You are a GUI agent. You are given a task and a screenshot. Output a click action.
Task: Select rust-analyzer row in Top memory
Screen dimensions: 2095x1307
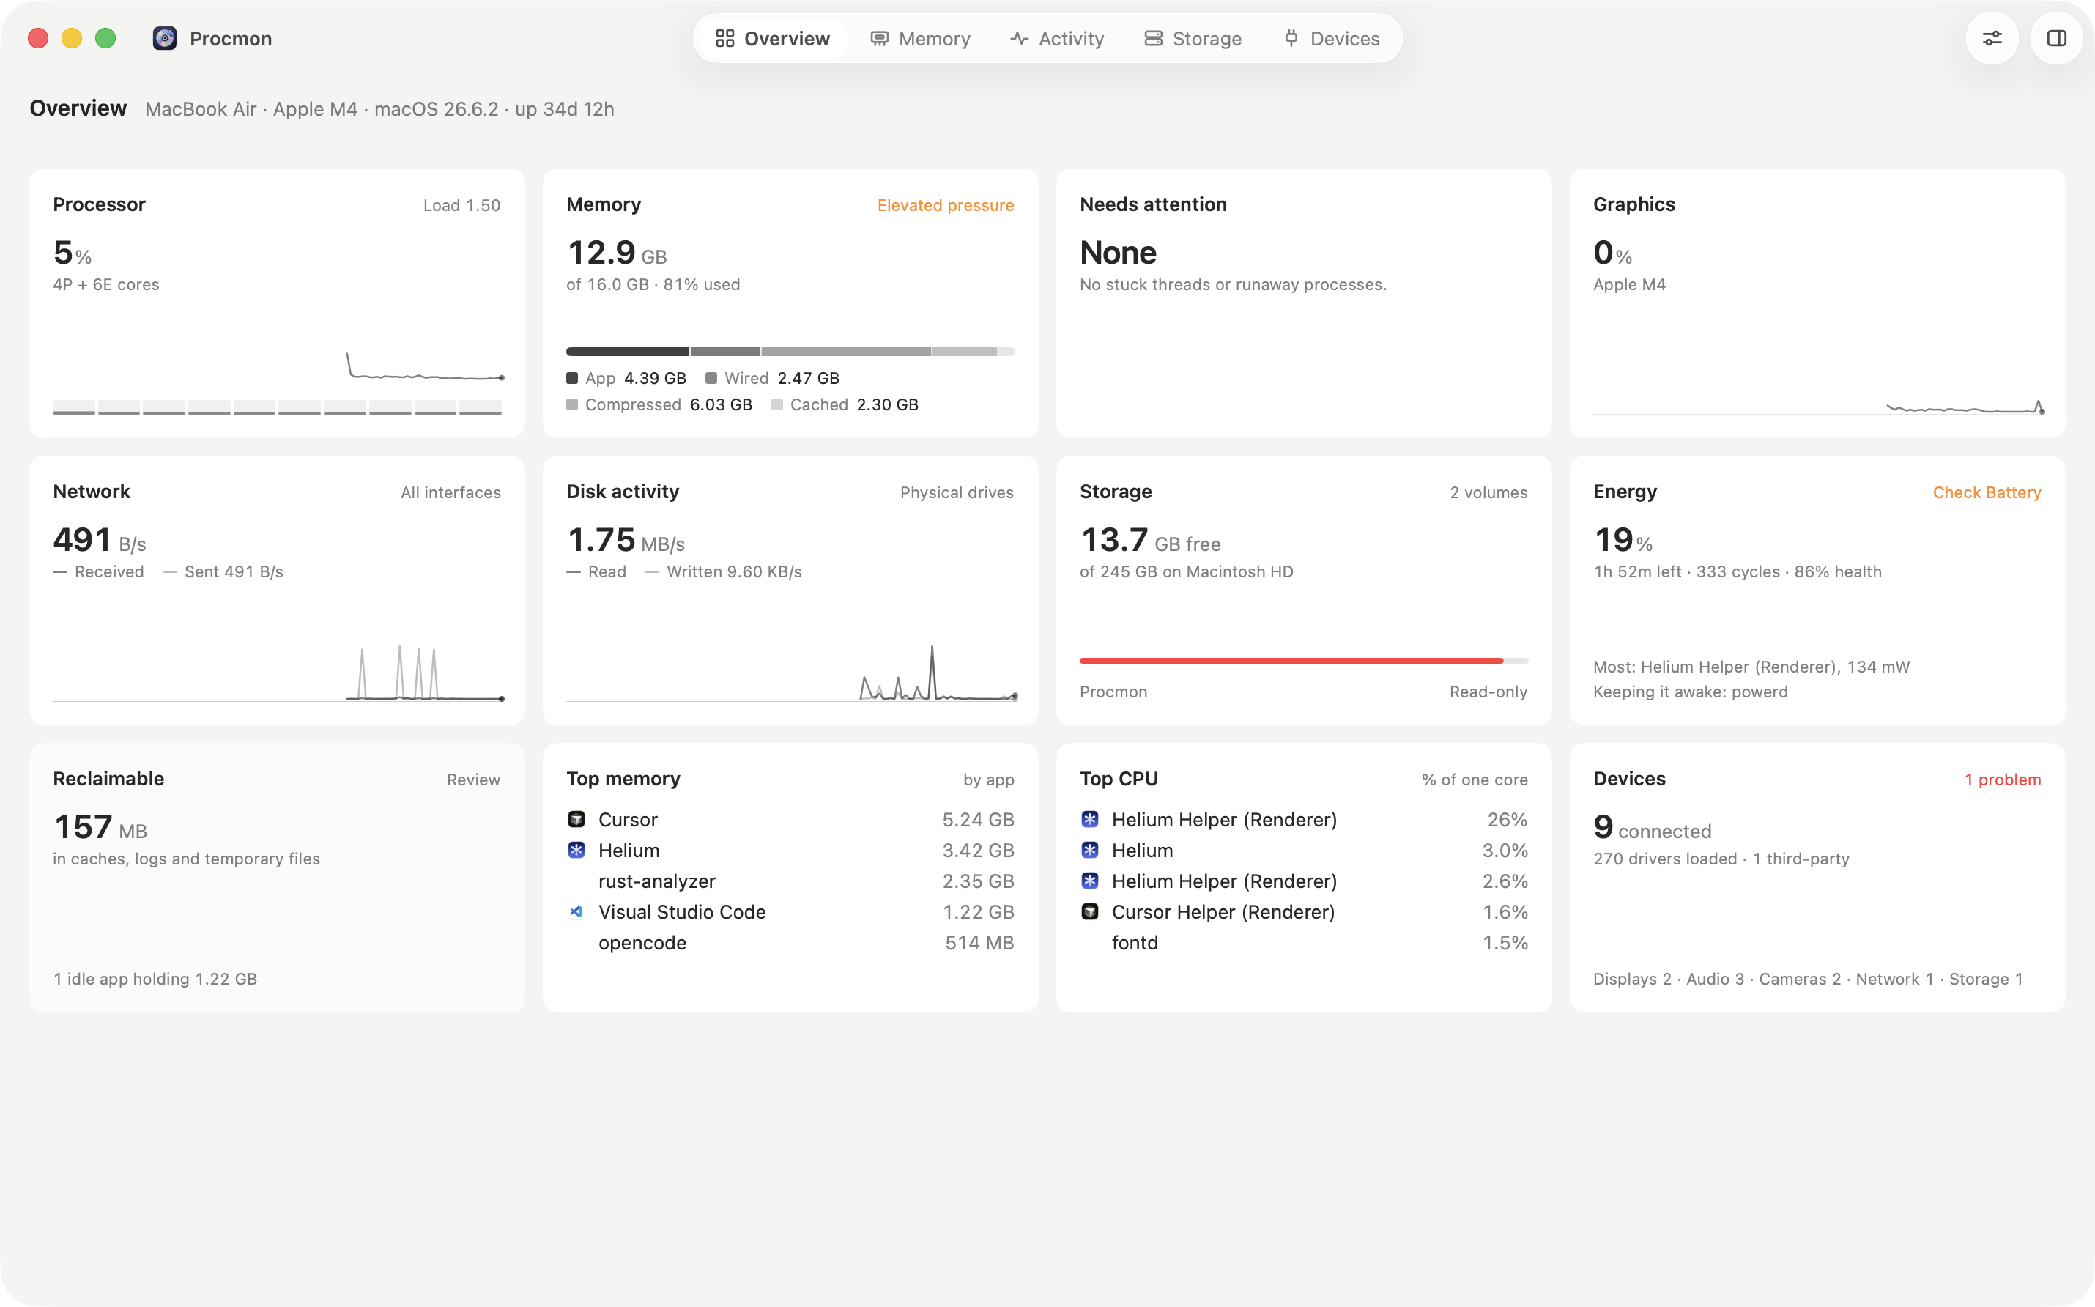pyautogui.click(x=790, y=881)
